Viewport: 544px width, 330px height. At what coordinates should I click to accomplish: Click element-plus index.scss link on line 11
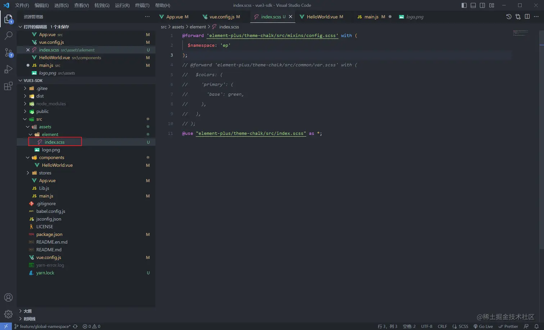click(251, 133)
